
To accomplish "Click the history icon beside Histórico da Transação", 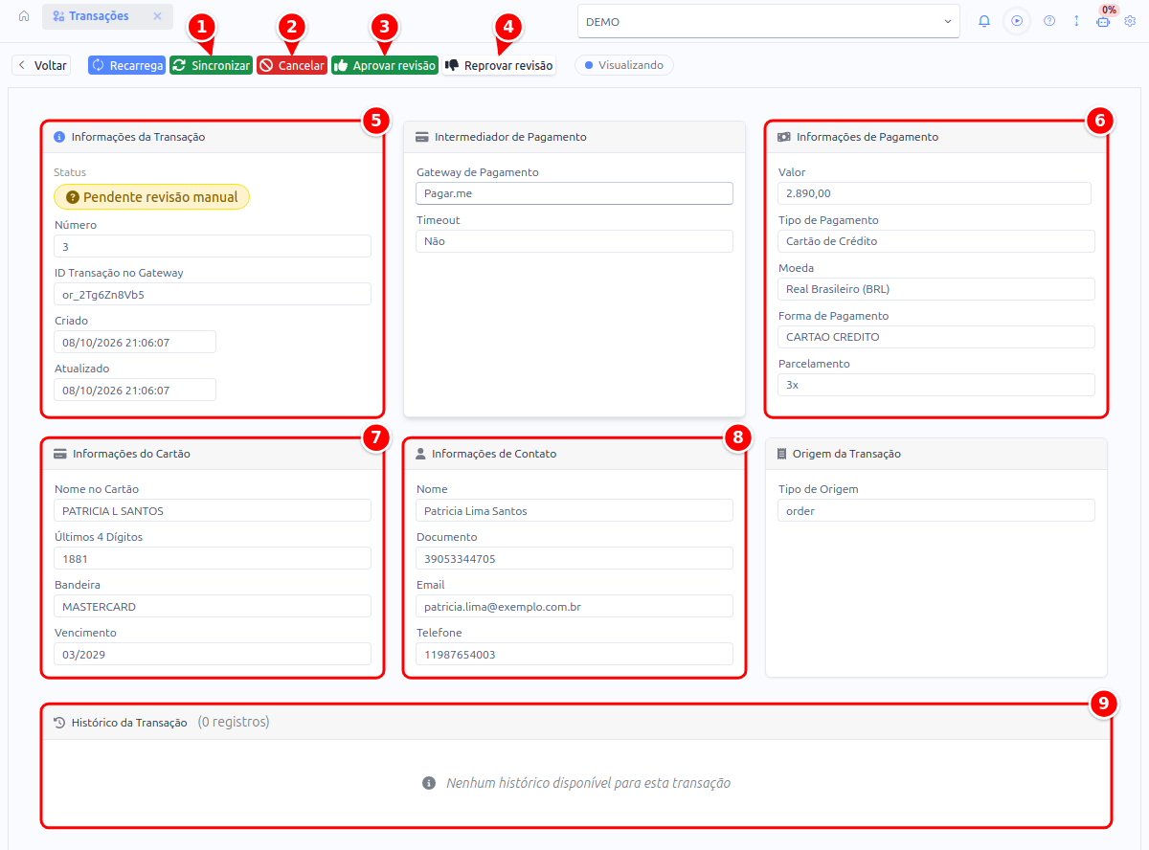I will [59, 723].
